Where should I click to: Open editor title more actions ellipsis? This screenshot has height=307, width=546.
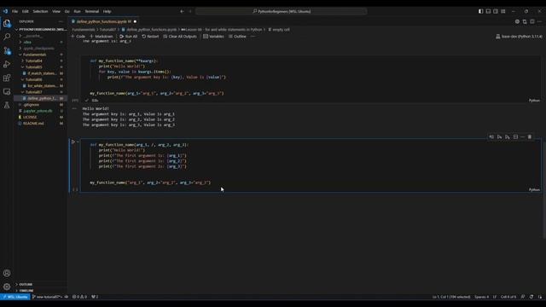pos(539,21)
